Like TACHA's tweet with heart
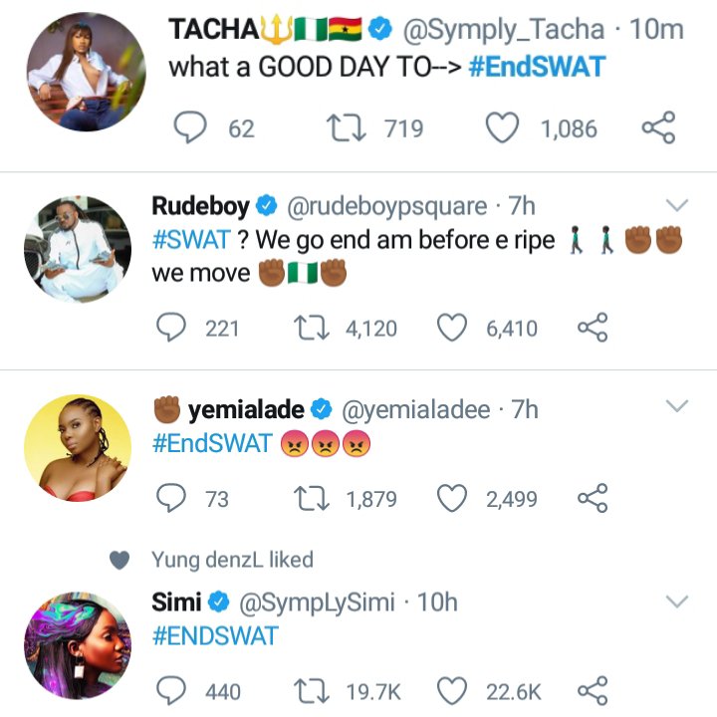This screenshot has height=717, width=717. click(503, 128)
